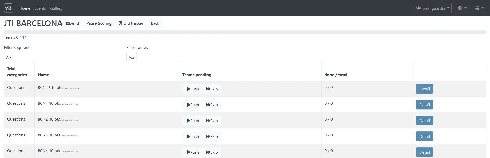Expand the xavi guardia user menu

[x=433, y=8]
